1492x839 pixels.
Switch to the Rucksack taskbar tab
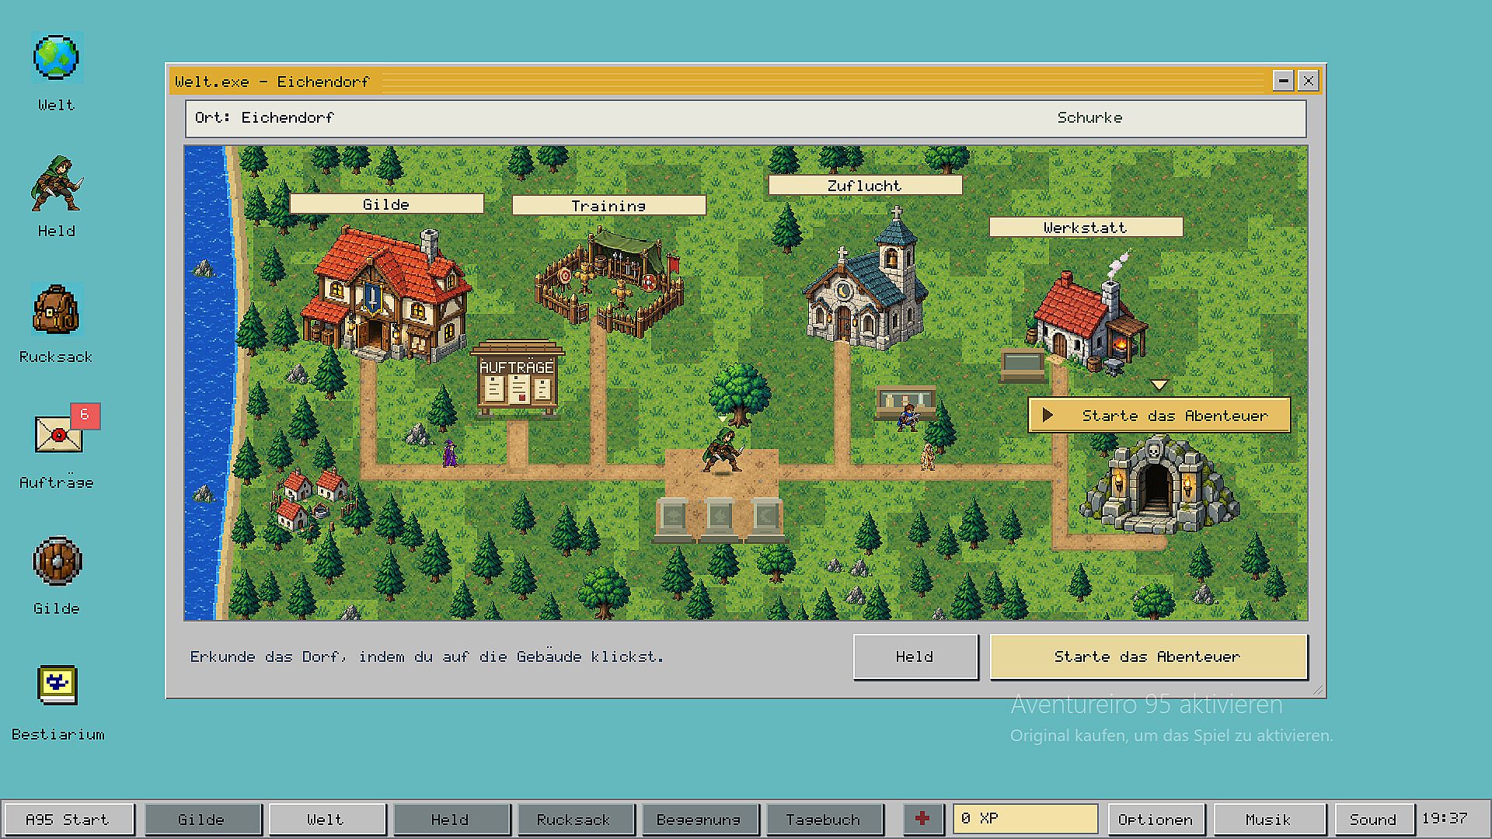coord(573,820)
